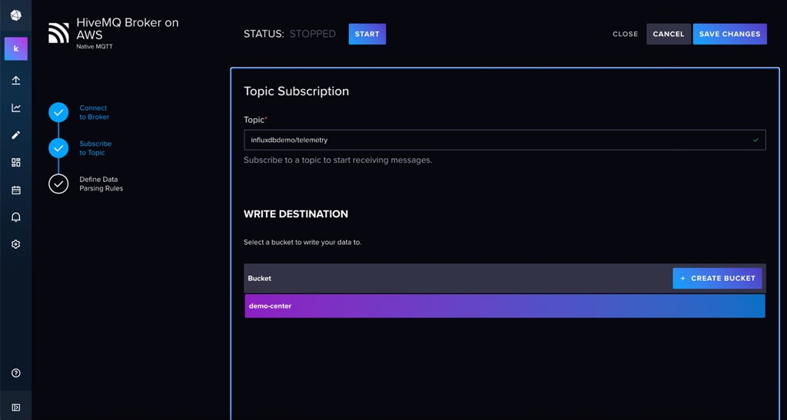
Task: Click the CREATE BUCKET button
Action: tap(717, 278)
